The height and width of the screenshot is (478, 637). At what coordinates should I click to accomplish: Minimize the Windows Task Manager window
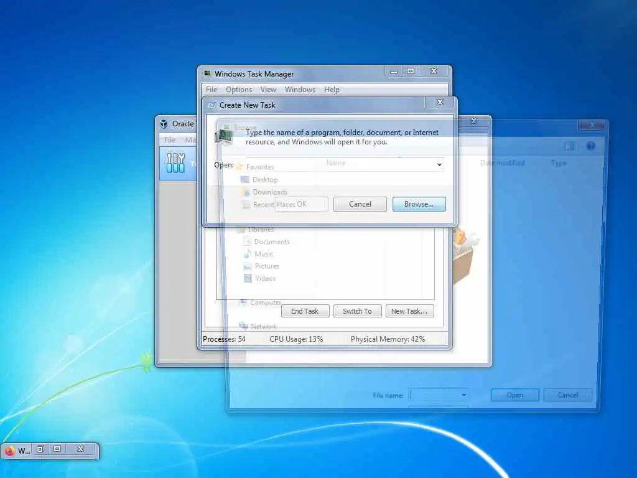(x=393, y=72)
